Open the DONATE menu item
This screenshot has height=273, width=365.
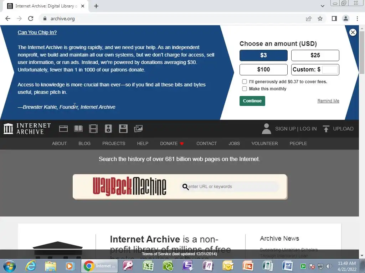click(172, 144)
